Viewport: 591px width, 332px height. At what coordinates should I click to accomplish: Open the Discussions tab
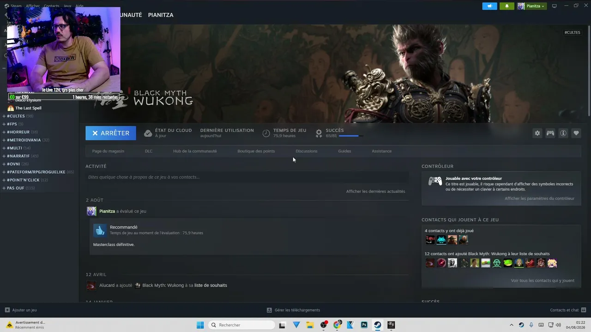[x=307, y=151]
